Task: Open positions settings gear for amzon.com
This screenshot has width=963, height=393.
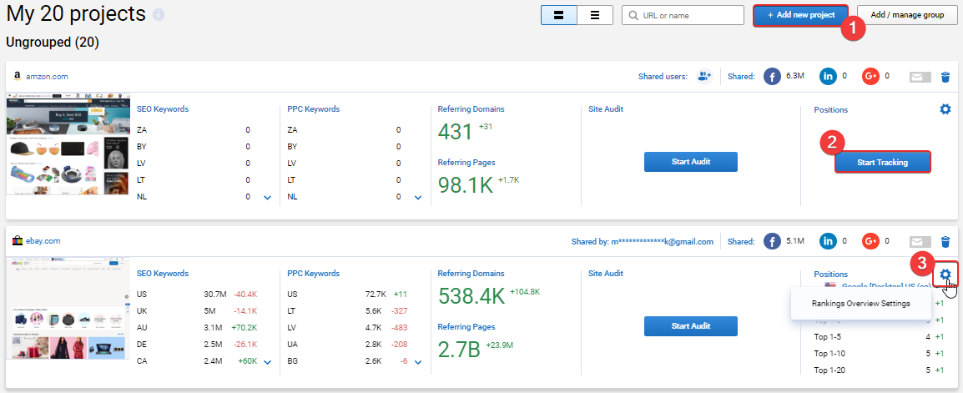Action: pyautogui.click(x=945, y=109)
